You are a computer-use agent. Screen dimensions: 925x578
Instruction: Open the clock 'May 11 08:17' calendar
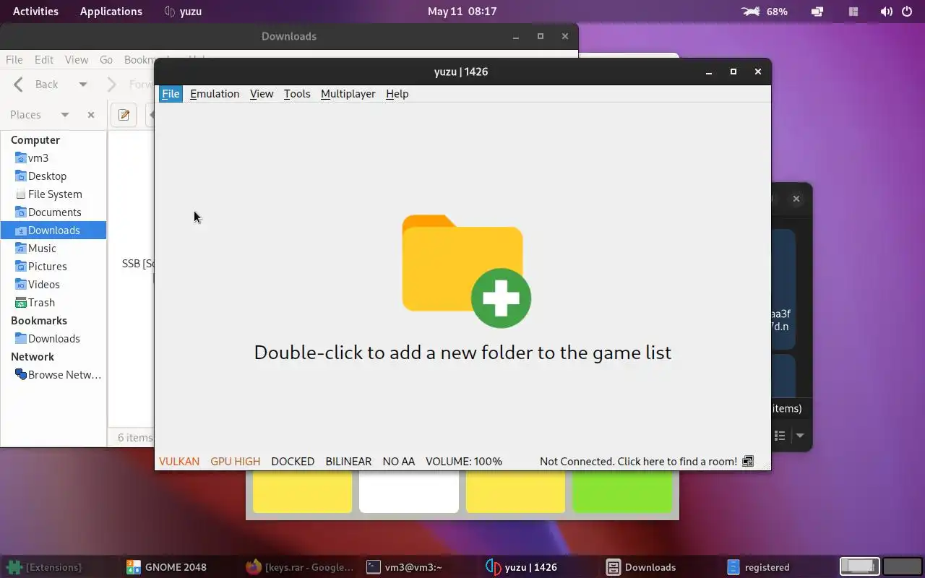pyautogui.click(x=462, y=12)
